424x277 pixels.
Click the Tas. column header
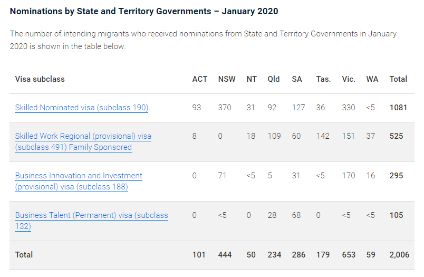point(323,79)
